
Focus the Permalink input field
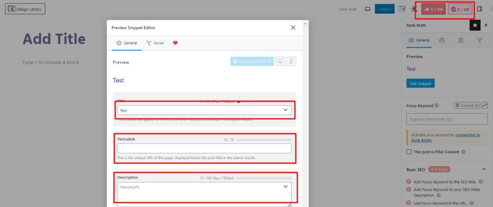coord(204,148)
